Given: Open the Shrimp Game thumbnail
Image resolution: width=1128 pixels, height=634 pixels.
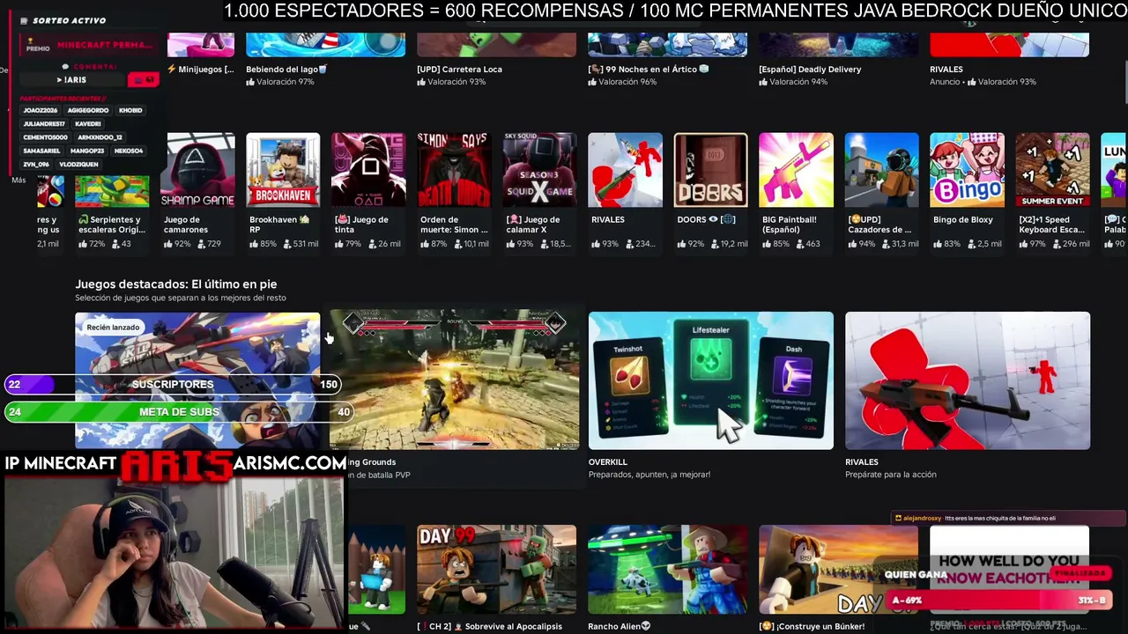Looking at the screenshot, I should tap(197, 170).
